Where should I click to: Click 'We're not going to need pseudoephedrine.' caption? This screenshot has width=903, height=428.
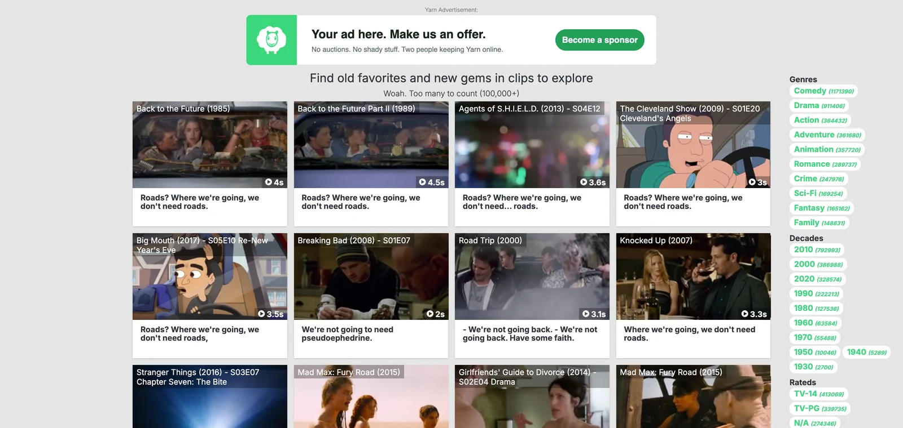[348, 334]
